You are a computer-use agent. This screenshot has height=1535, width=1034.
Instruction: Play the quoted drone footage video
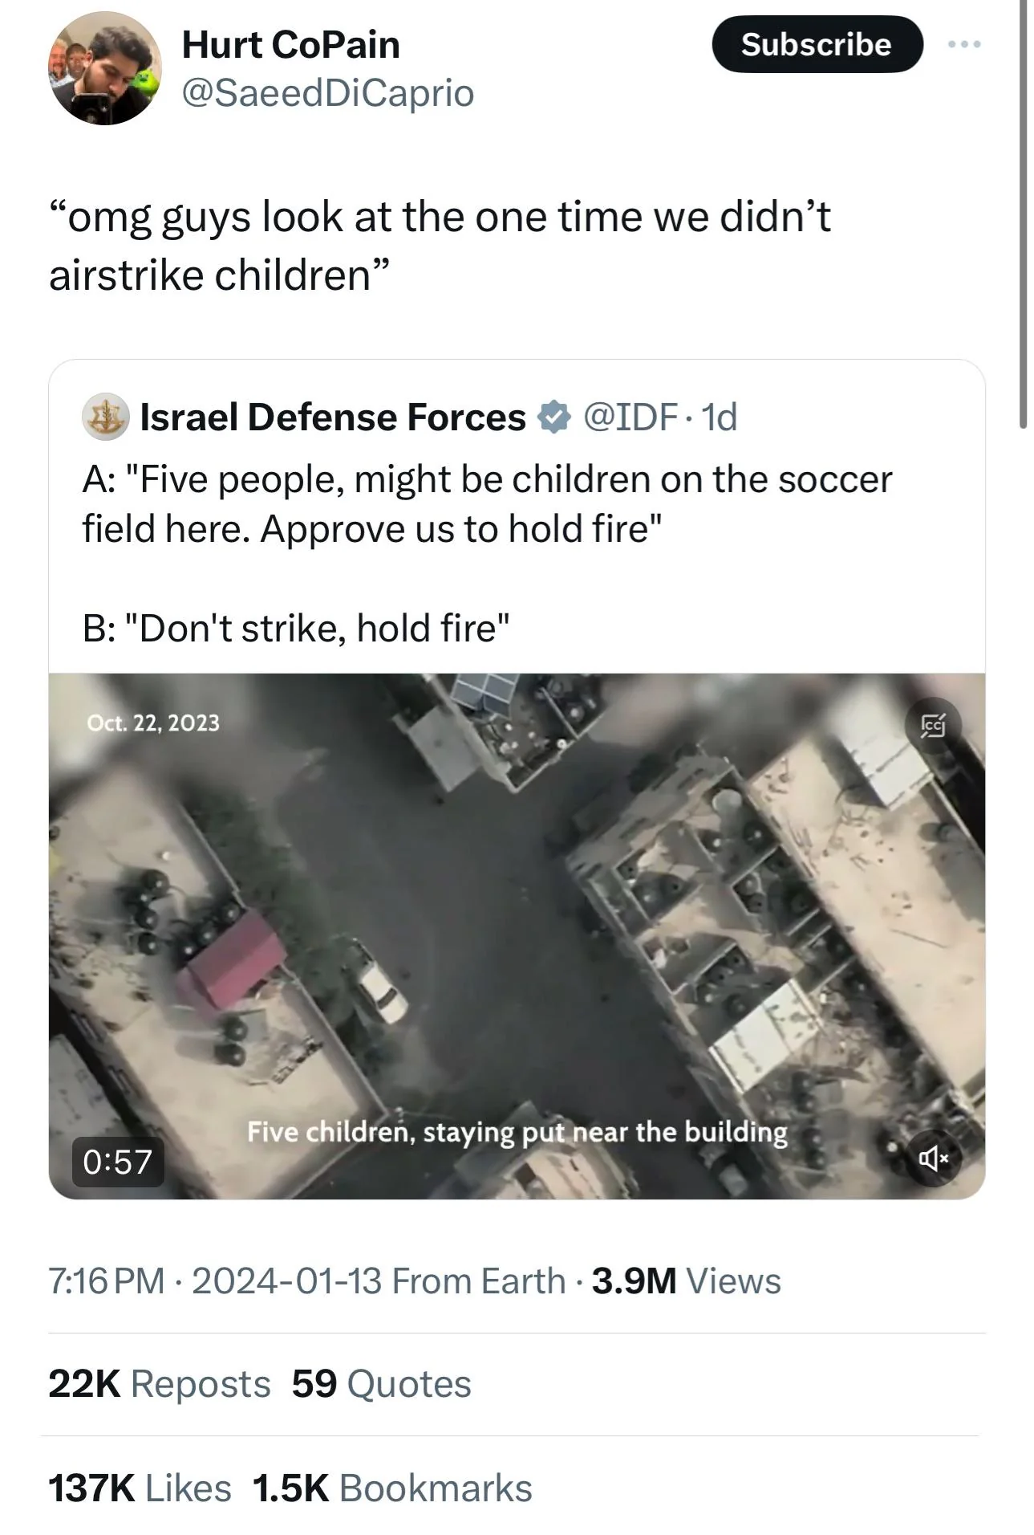[517, 935]
